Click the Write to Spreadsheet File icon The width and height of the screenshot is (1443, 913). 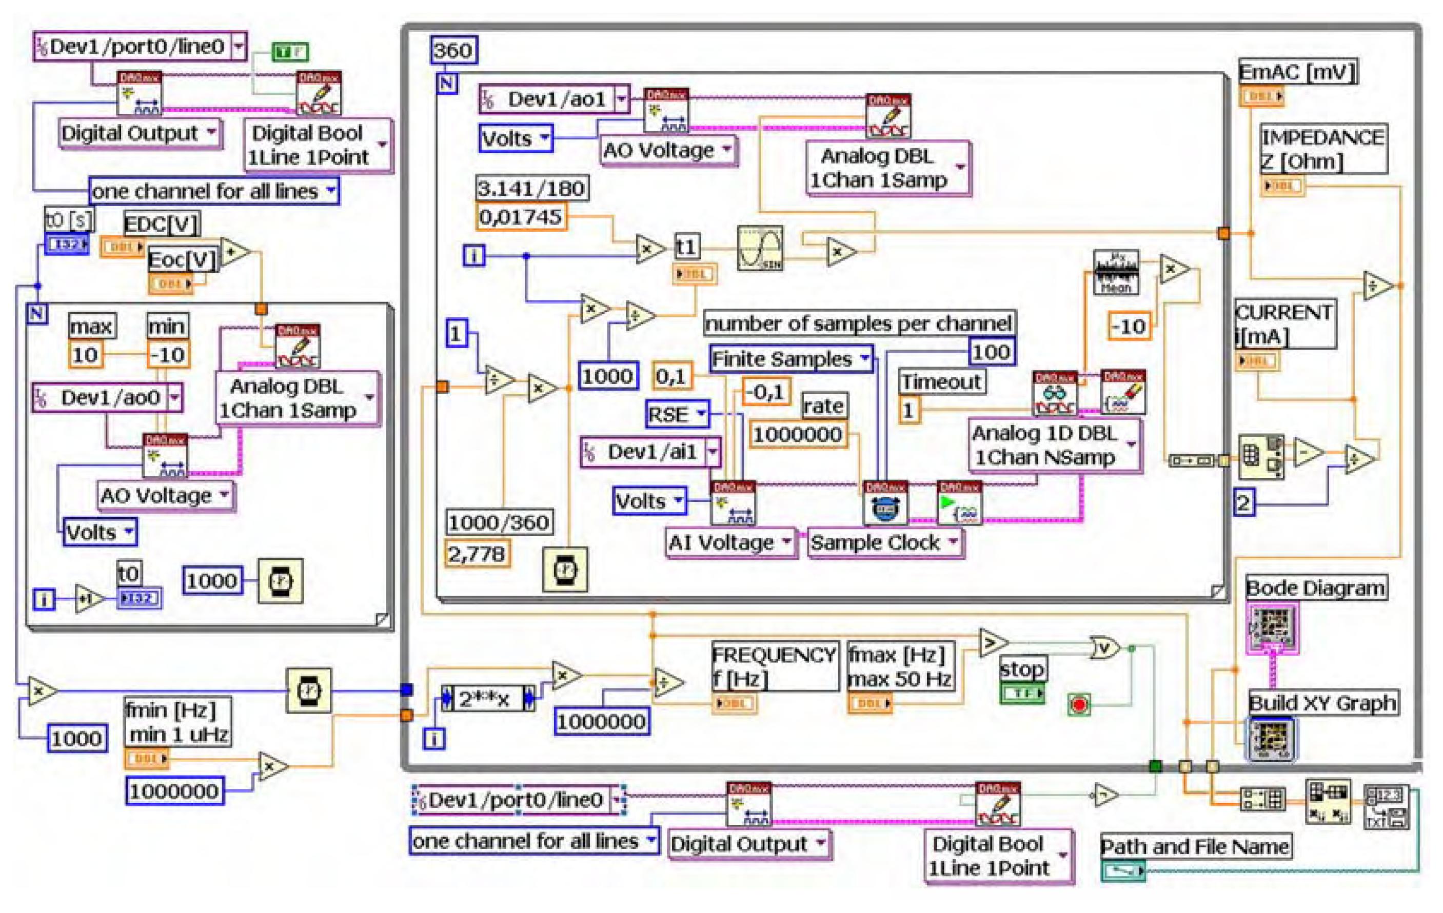coord(1387,807)
